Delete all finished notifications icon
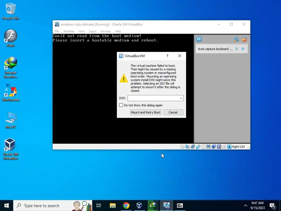Screen dimensions: 281x211 (245, 39)
